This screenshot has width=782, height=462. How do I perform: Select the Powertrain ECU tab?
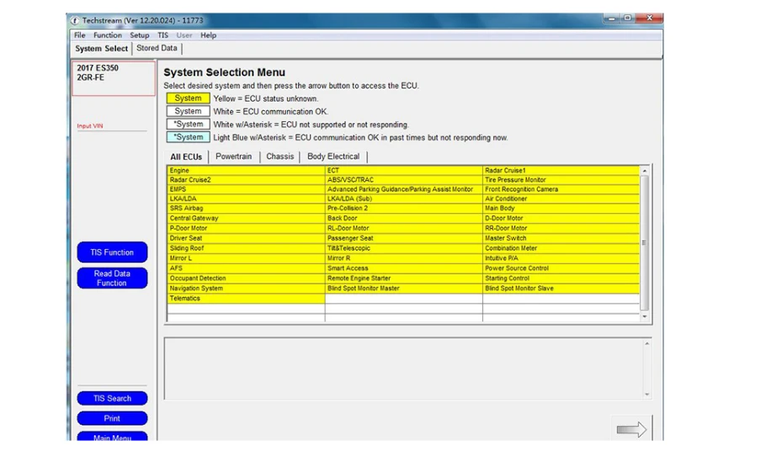233,157
